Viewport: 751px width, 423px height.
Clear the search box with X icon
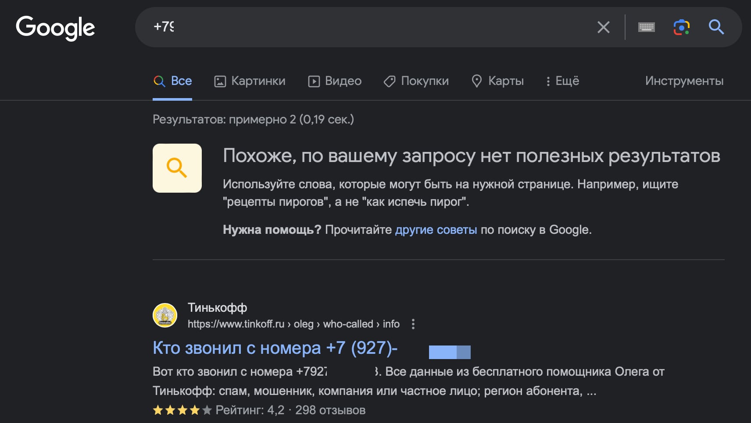(604, 27)
